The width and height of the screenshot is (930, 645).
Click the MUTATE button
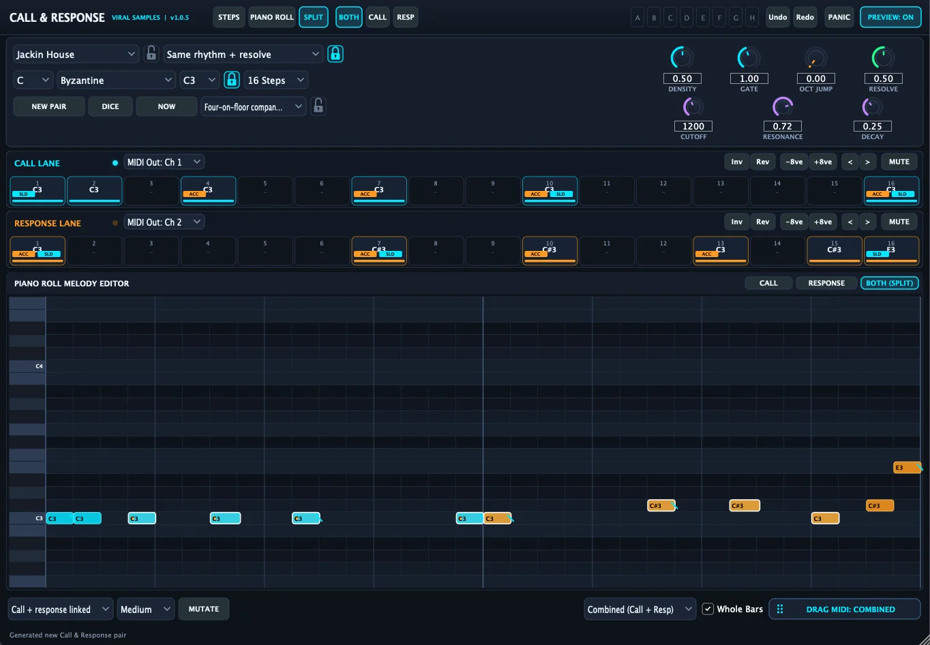pyautogui.click(x=204, y=609)
